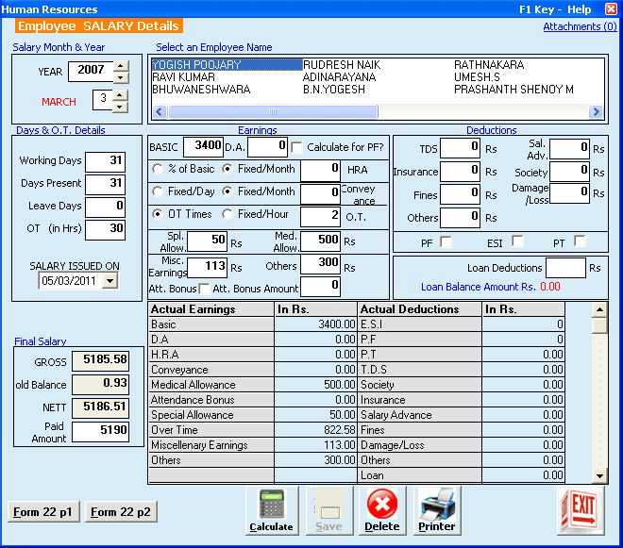Click the Calculate calculator icon button
The image size is (623, 548).
point(272,510)
